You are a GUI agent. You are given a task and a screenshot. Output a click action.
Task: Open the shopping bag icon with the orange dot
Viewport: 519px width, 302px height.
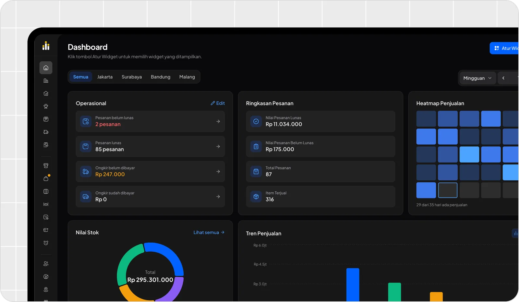coord(46,178)
